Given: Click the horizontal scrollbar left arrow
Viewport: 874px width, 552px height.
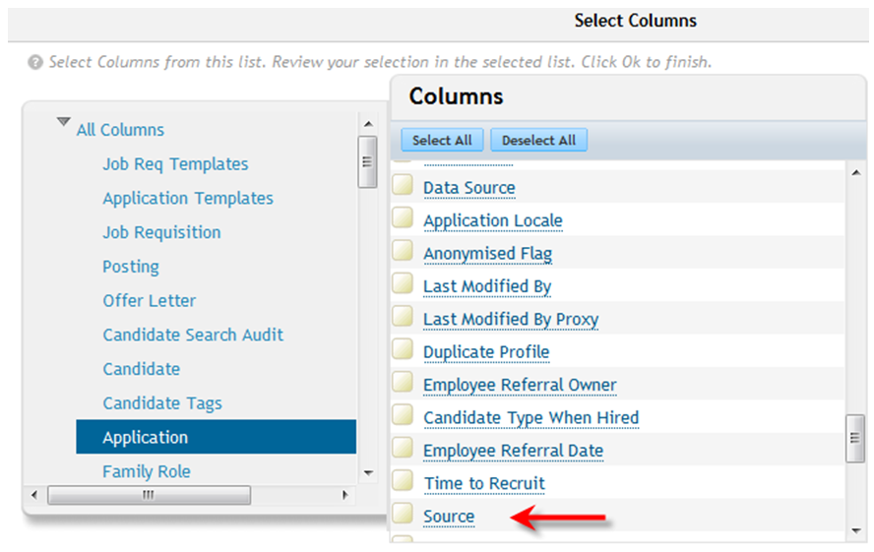Looking at the screenshot, I should pos(35,495).
